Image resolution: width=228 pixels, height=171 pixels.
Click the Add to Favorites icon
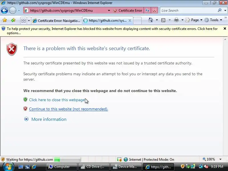point(13,20)
